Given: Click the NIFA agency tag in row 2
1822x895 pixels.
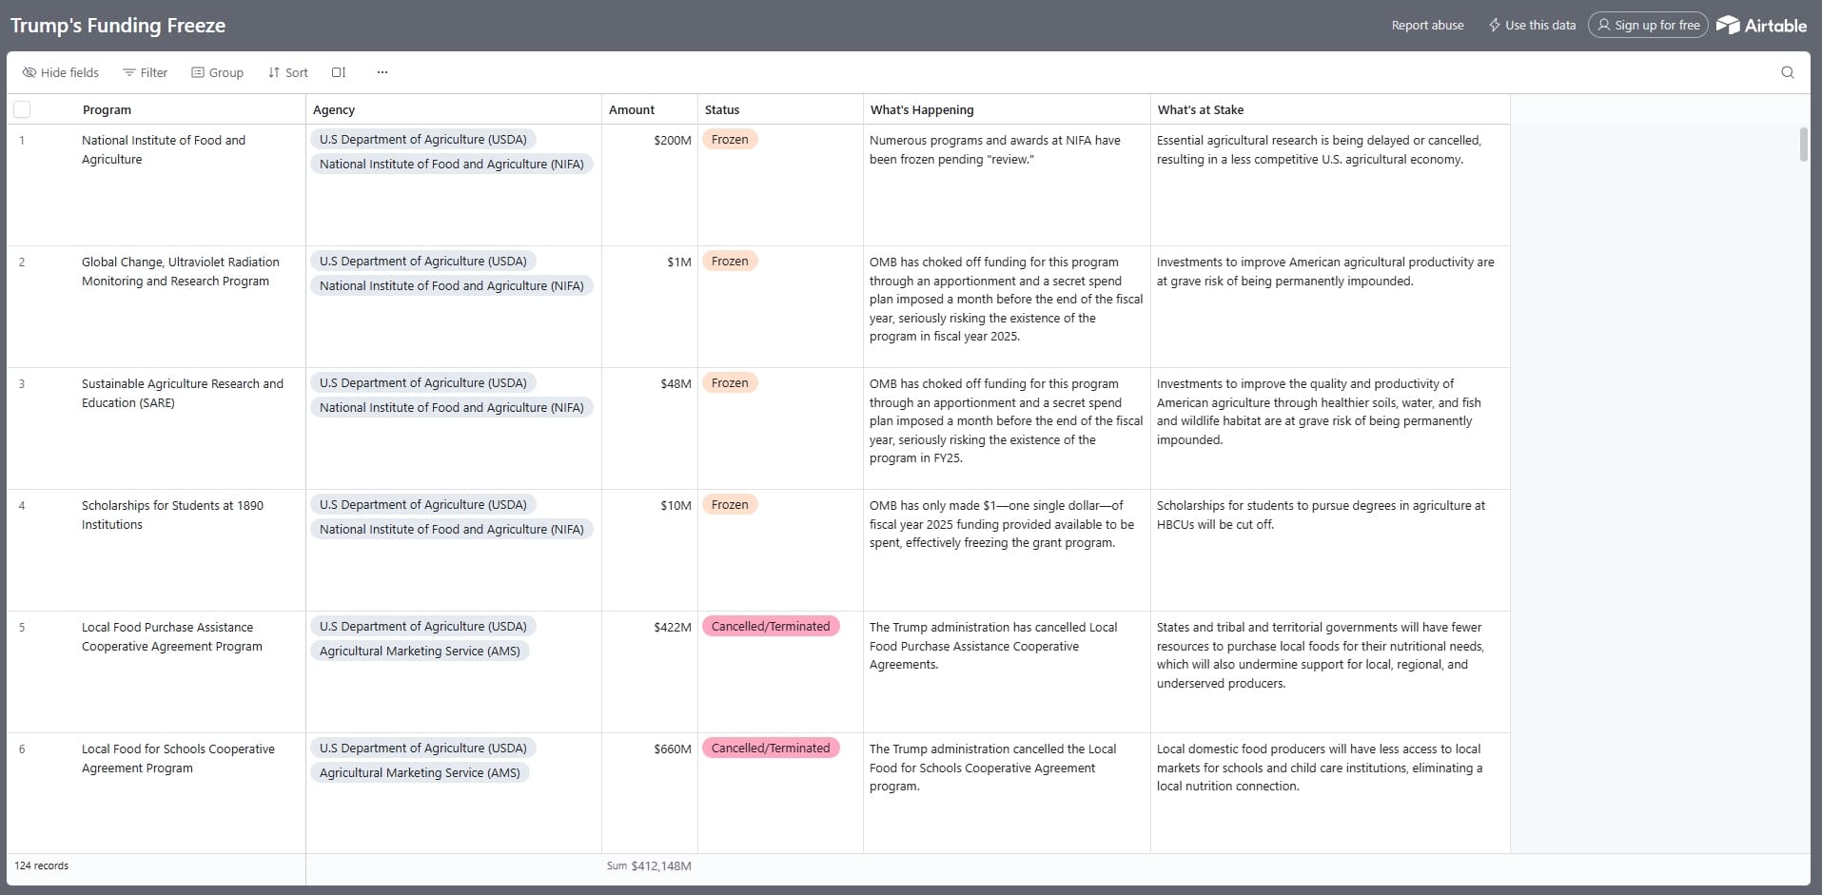Looking at the screenshot, I should 452,285.
